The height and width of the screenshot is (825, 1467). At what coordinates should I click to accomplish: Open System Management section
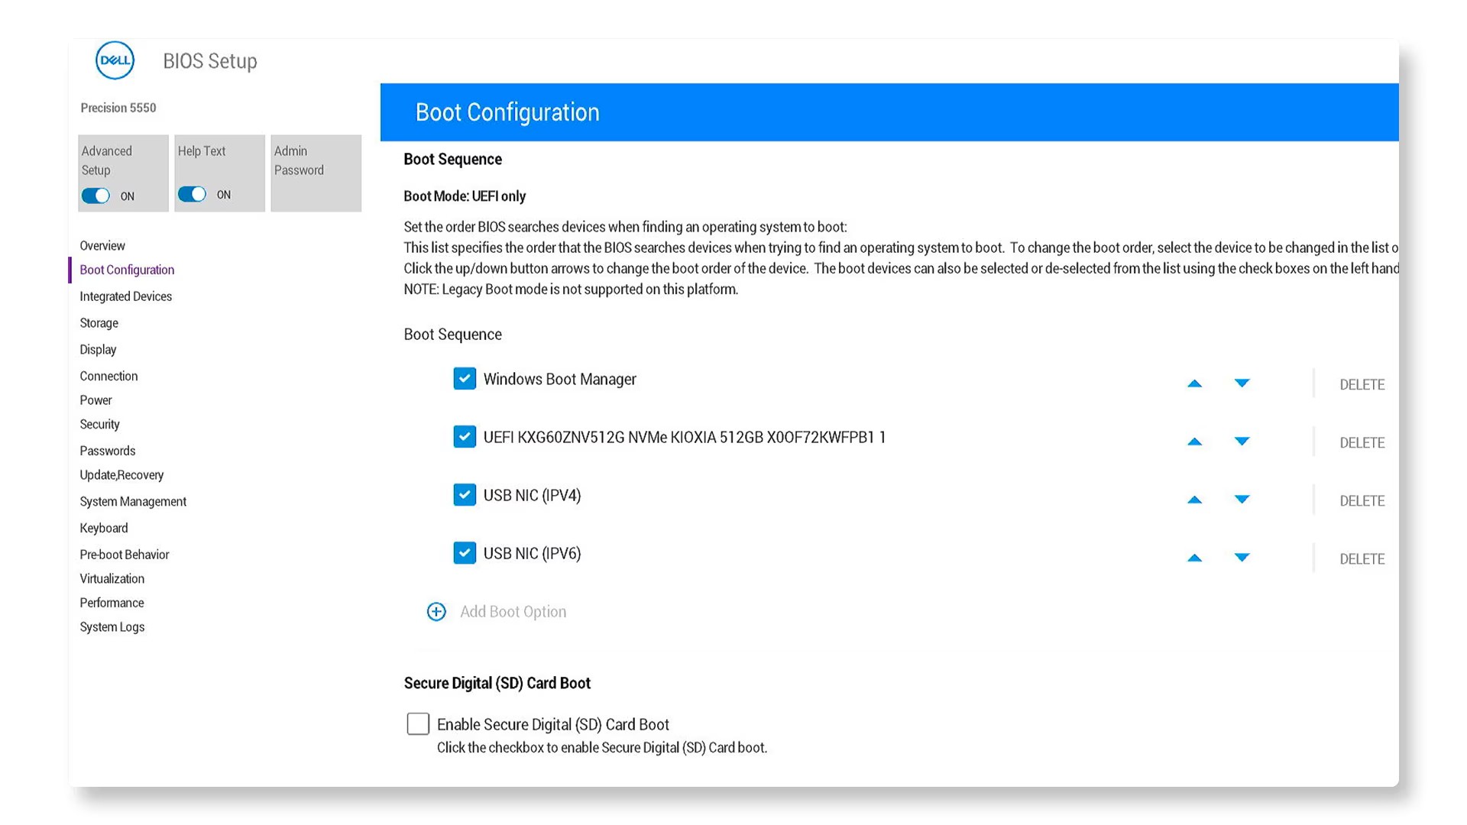[133, 502]
